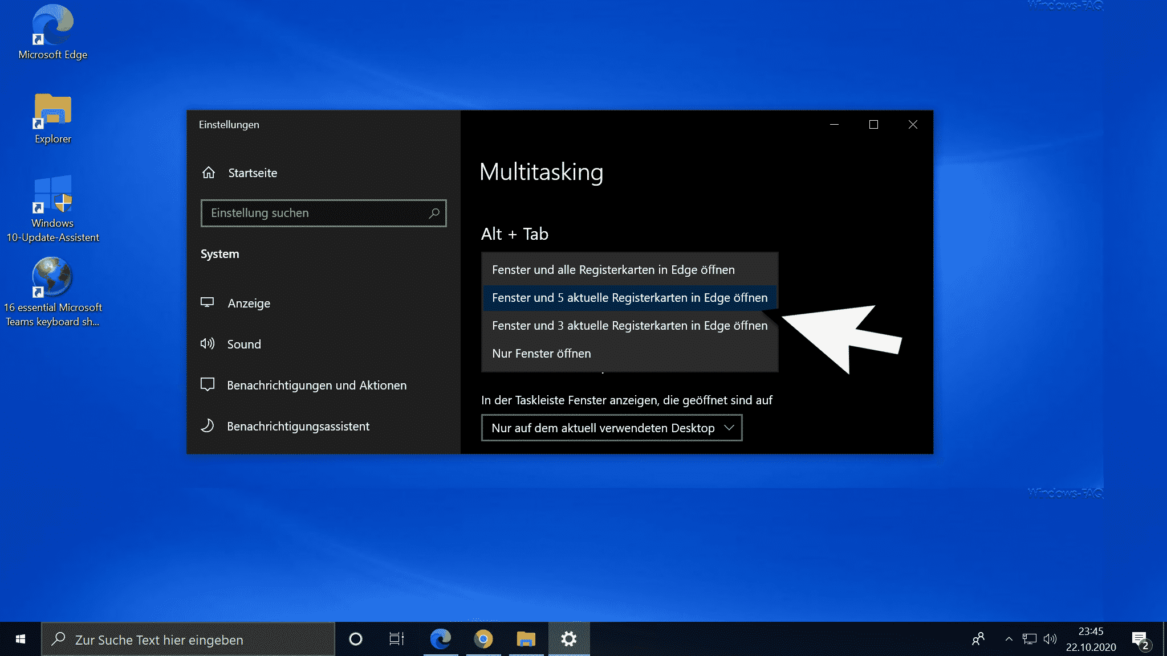Close the Einstellungen window
The image size is (1167, 656).
click(x=913, y=124)
